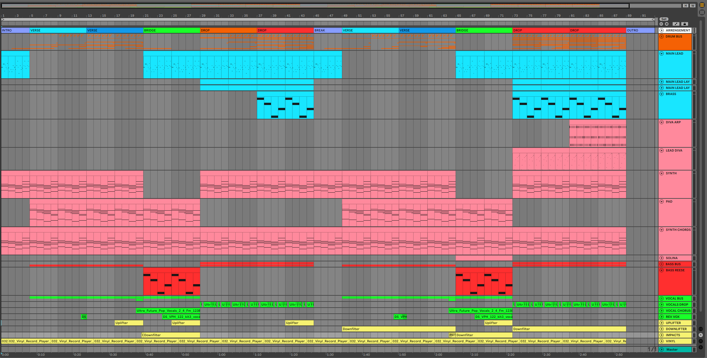Toggle the Returns (R) section visibility
The width and height of the screenshot is (707, 358).
coord(701,335)
